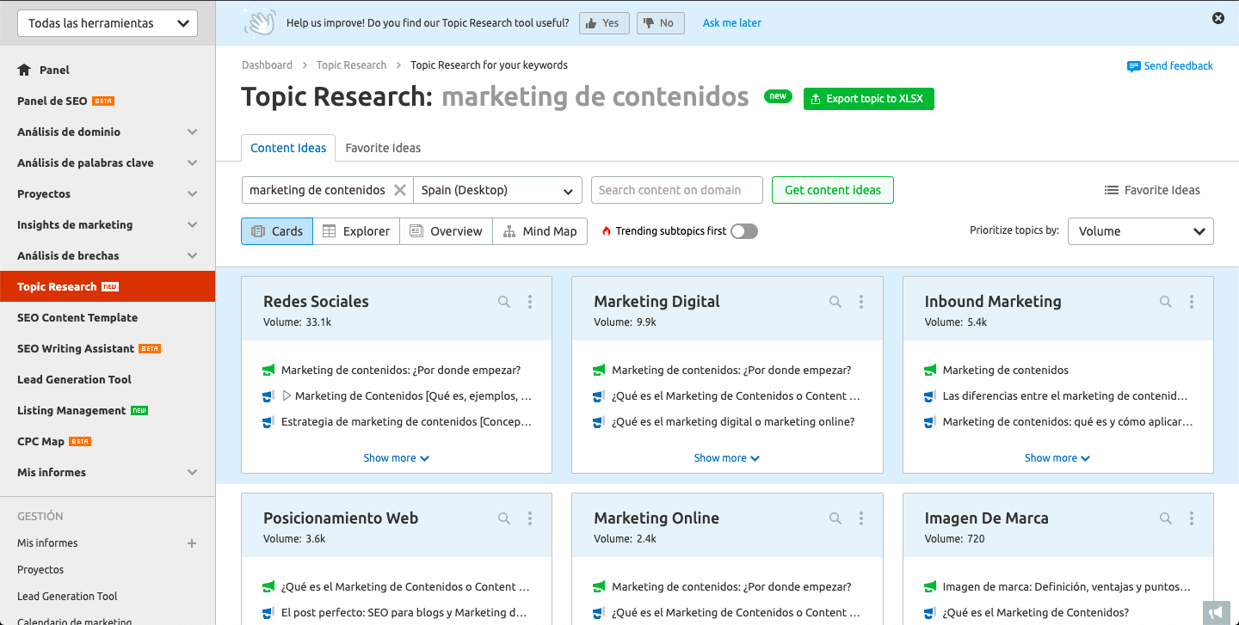Select the Explorer view

click(x=356, y=231)
